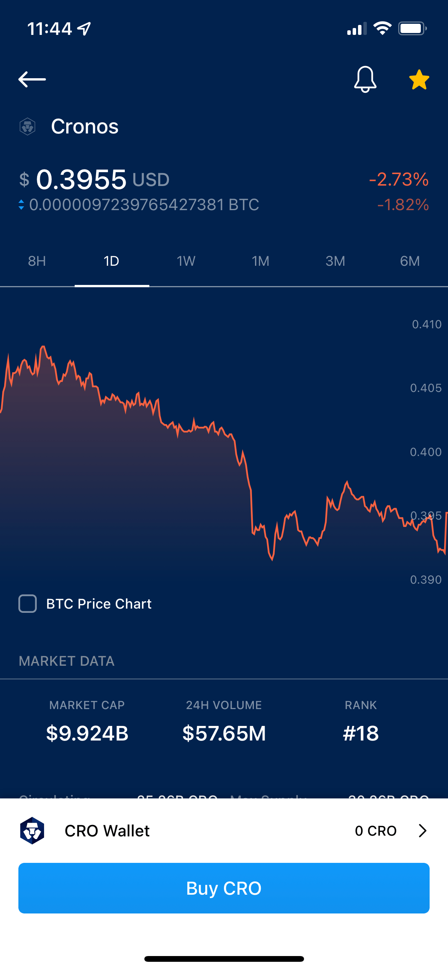The height and width of the screenshot is (971, 448).
Task: Open price alert bell icon
Action: [365, 79]
